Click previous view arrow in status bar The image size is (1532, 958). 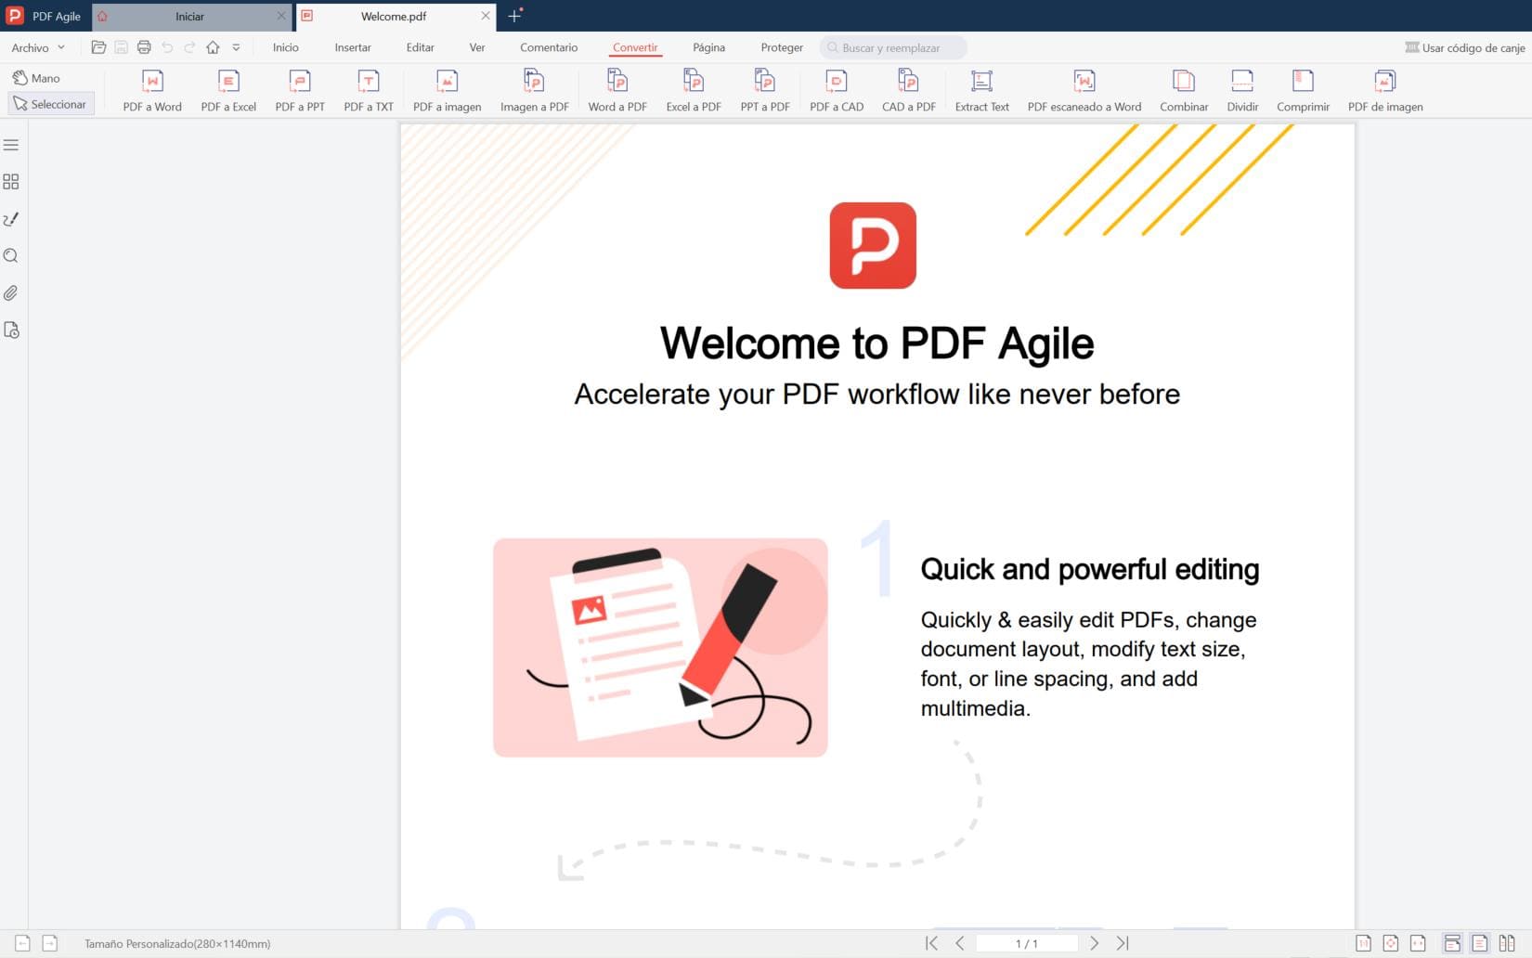point(23,943)
